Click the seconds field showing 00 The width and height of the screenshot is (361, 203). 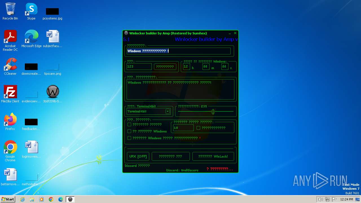(x=225, y=67)
